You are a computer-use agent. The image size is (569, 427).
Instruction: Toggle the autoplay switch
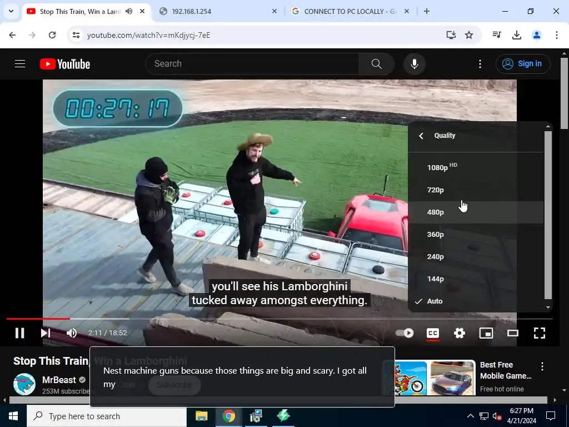(405, 333)
